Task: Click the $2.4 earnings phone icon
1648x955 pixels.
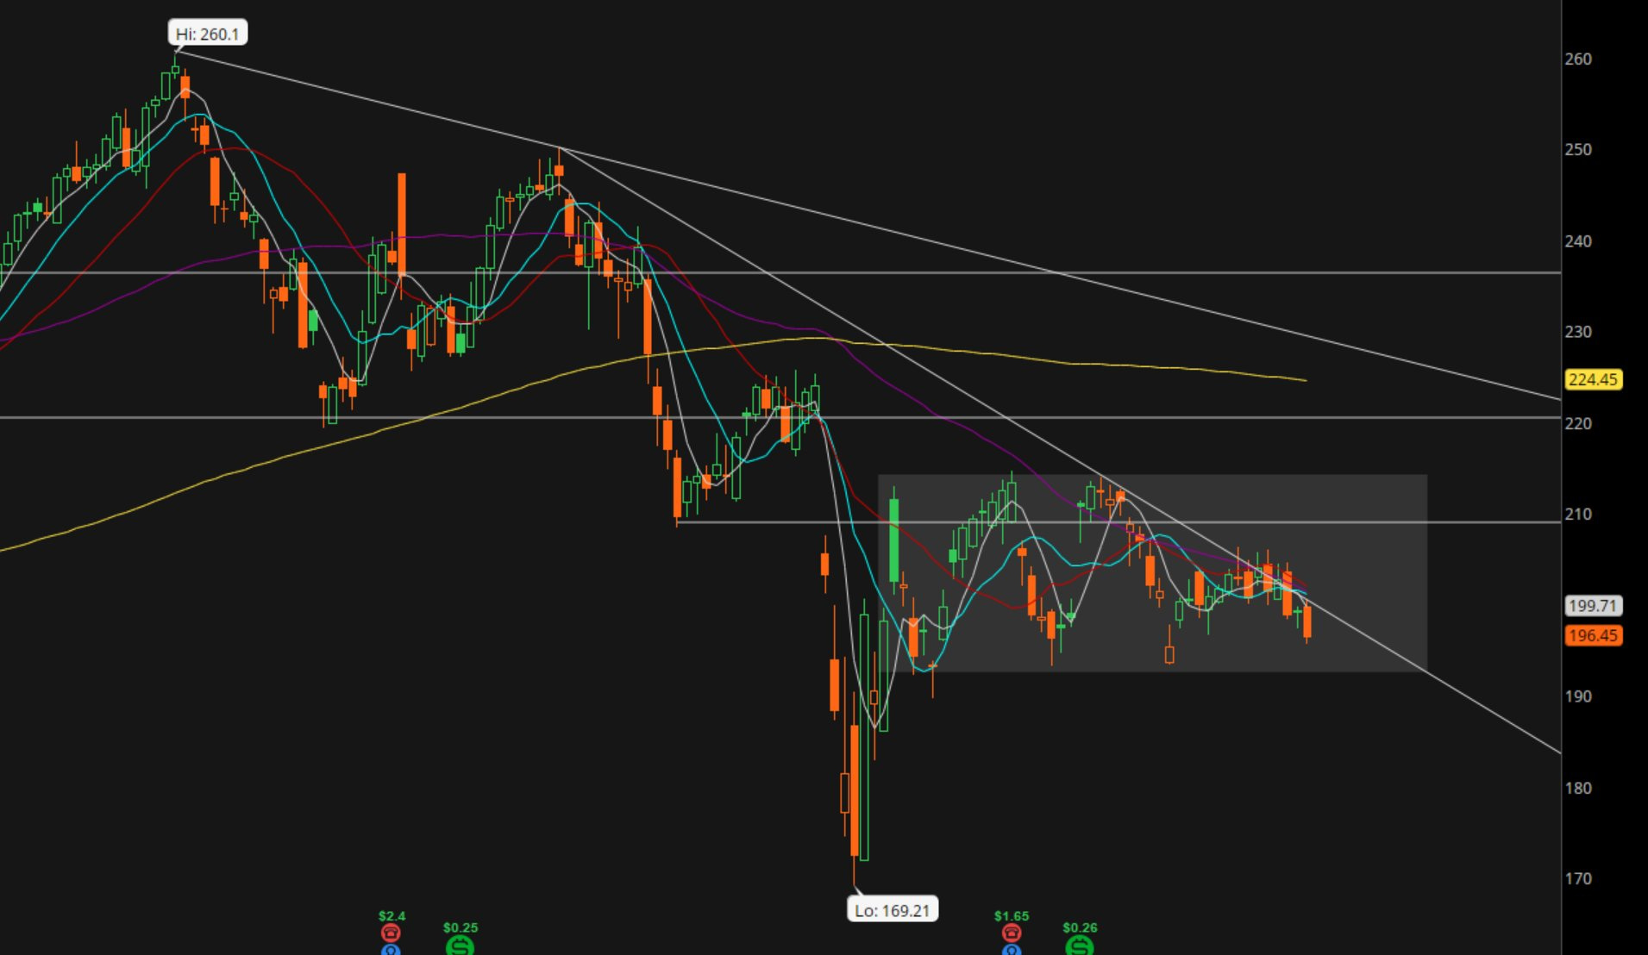Action: [391, 933]
